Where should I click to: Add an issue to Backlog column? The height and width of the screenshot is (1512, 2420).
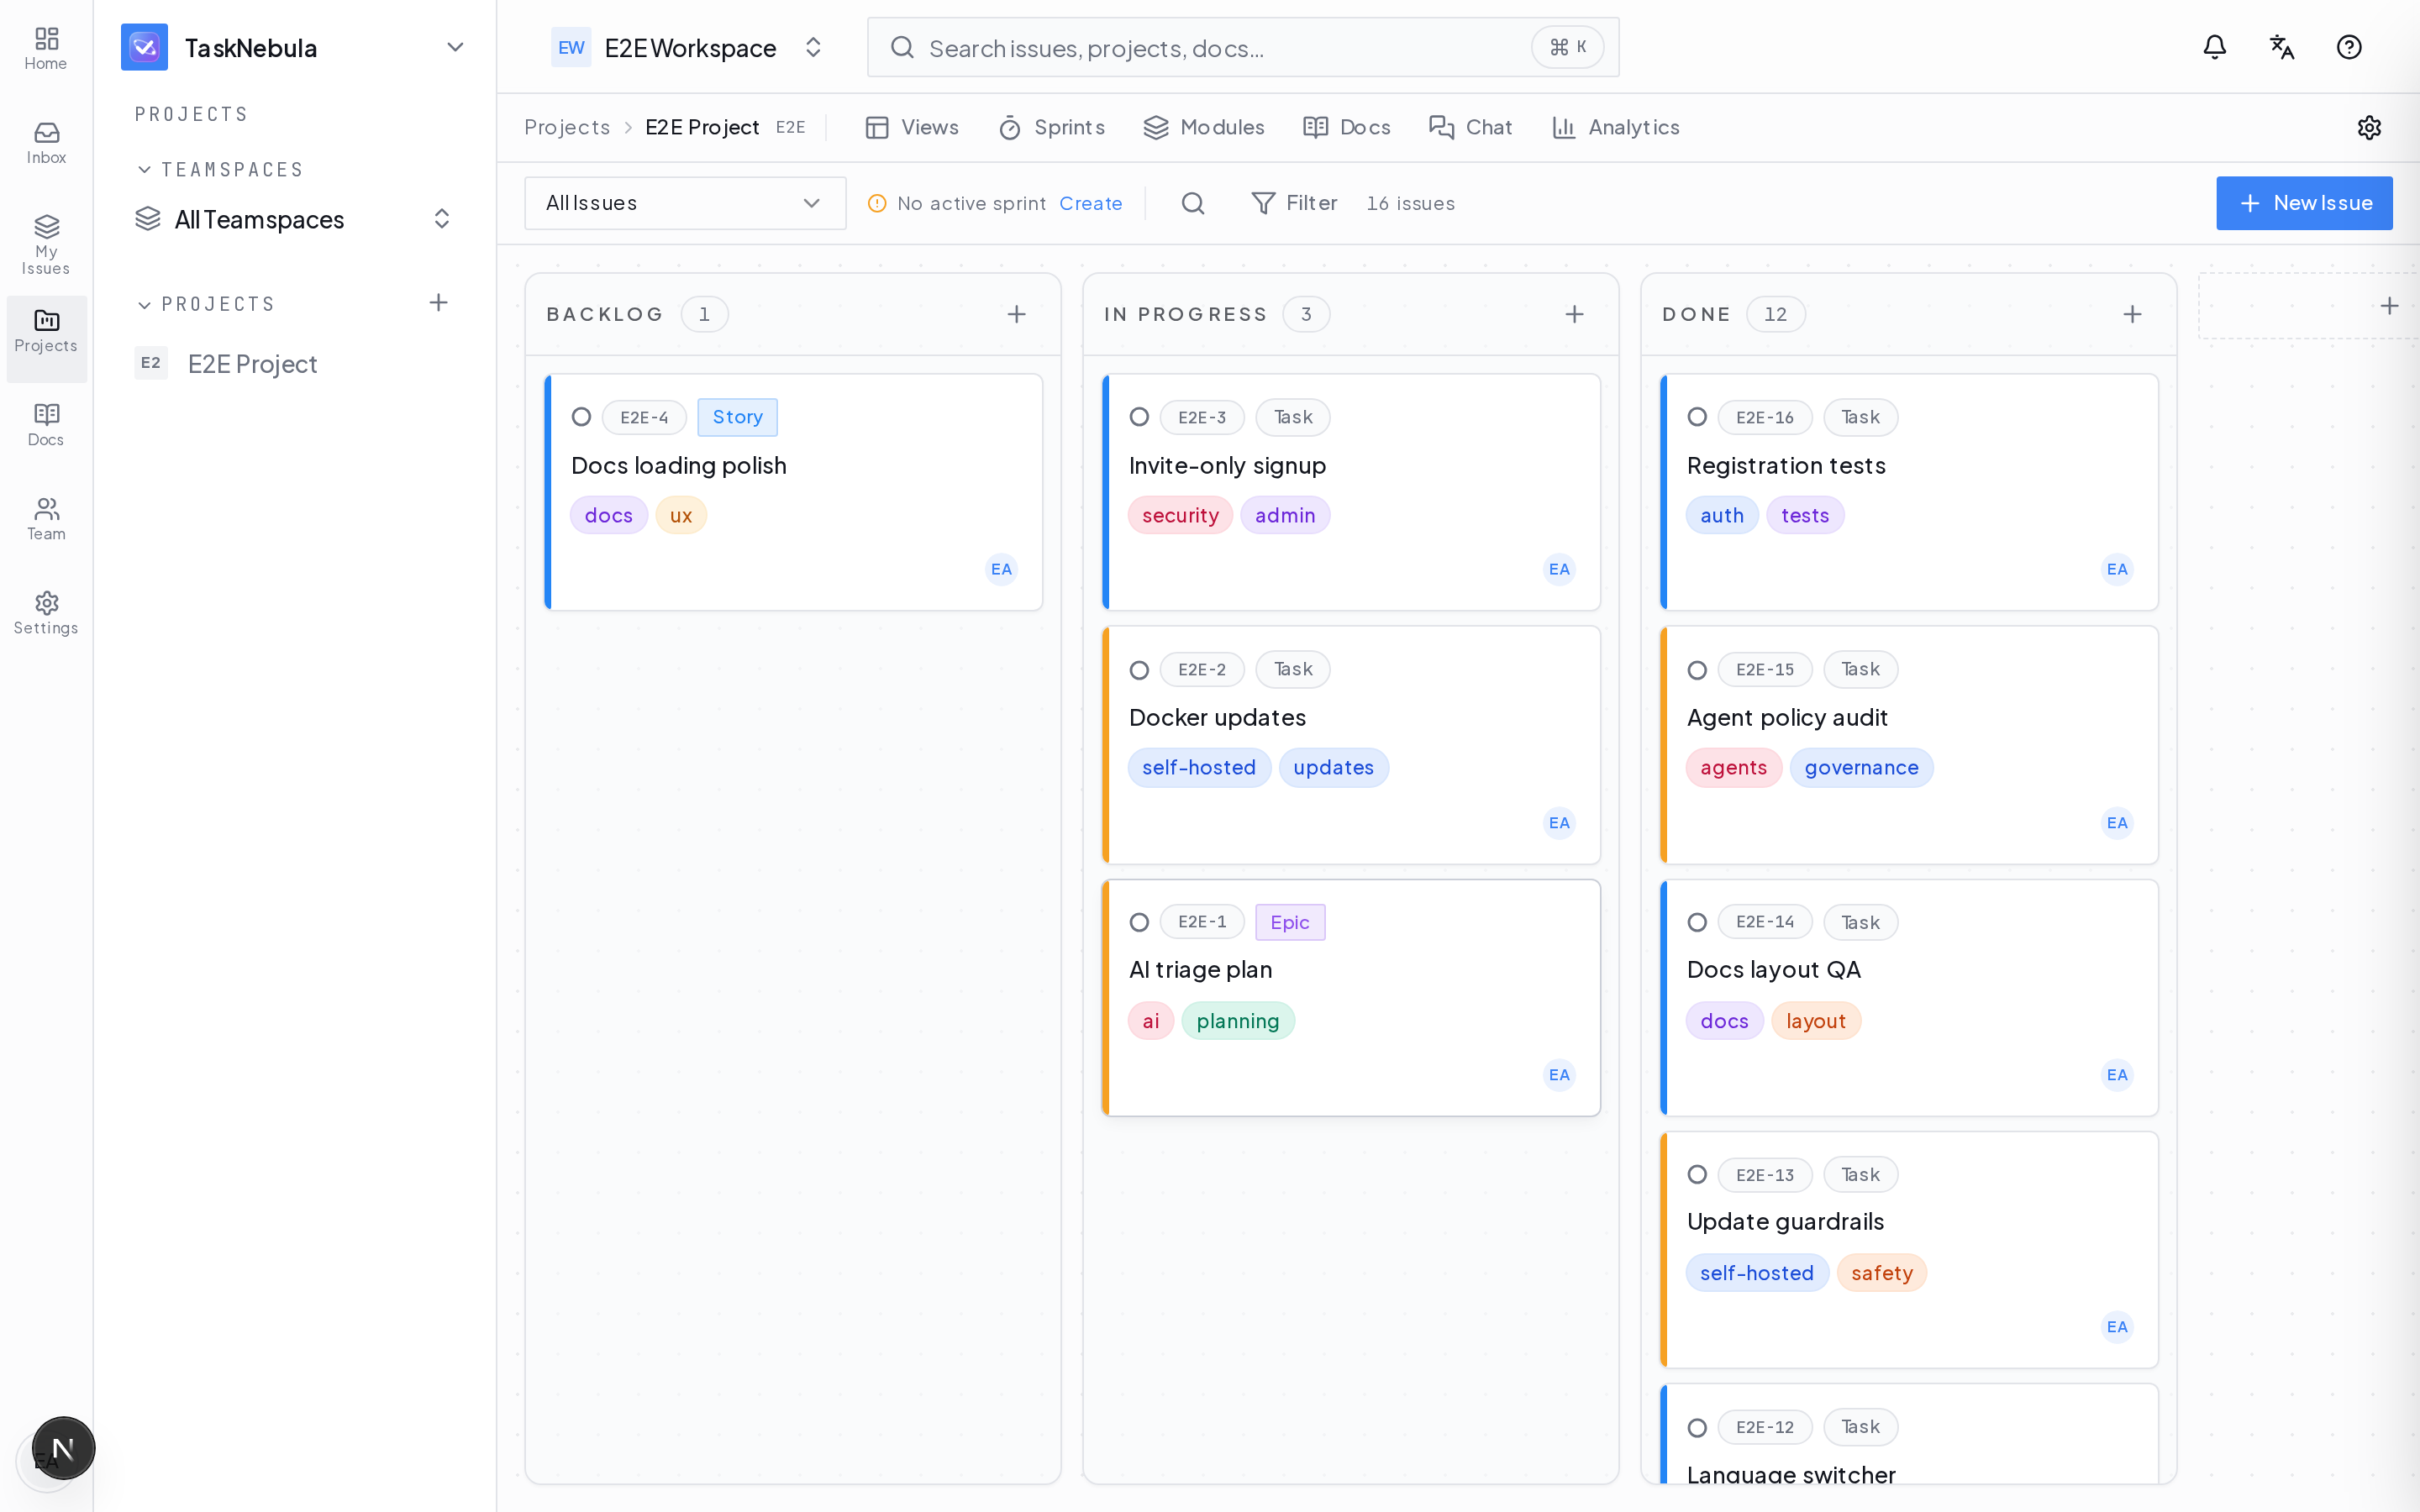tap(1016, 314)
